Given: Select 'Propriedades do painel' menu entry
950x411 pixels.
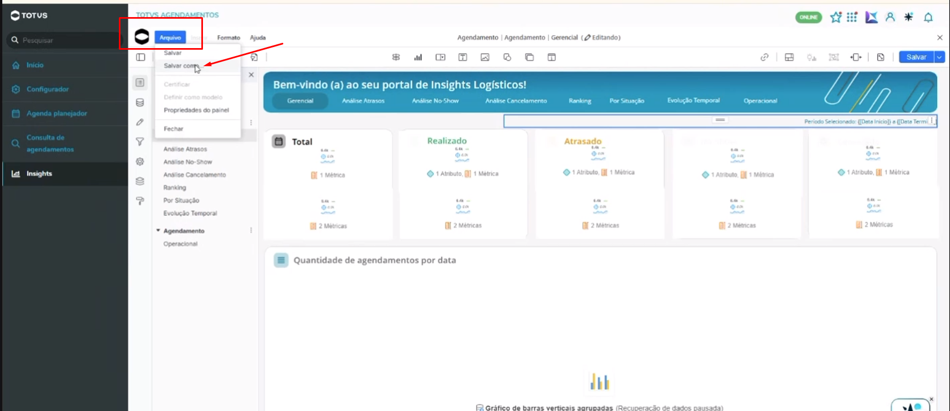Looking at the screenshot, I should (x=198, y=110).
